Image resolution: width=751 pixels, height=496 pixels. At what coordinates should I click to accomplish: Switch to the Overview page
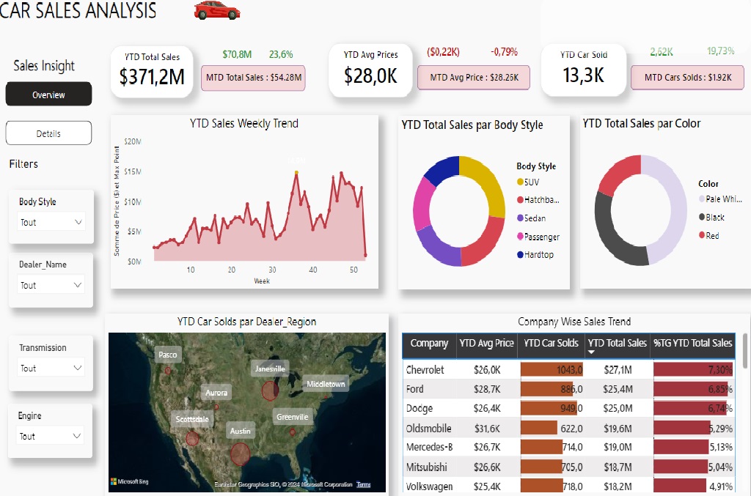pos(48,95)
